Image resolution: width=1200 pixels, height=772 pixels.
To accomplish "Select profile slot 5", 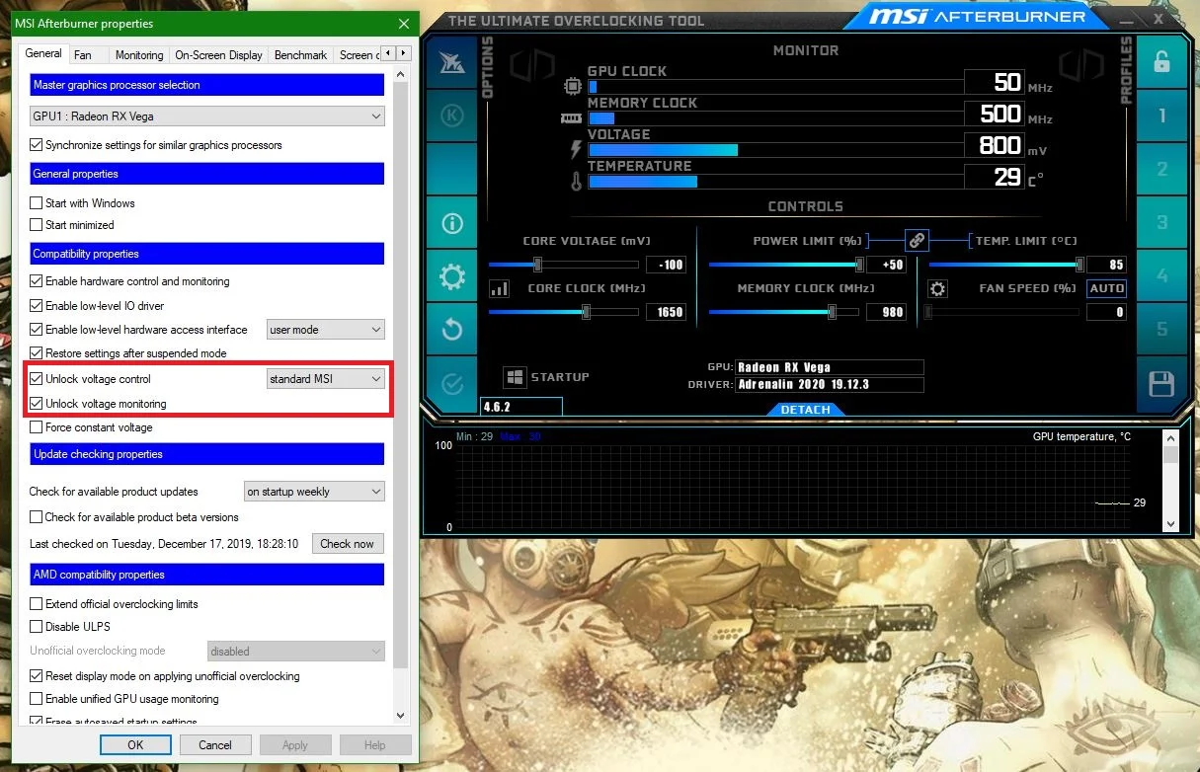I will tap(1162, 330).
